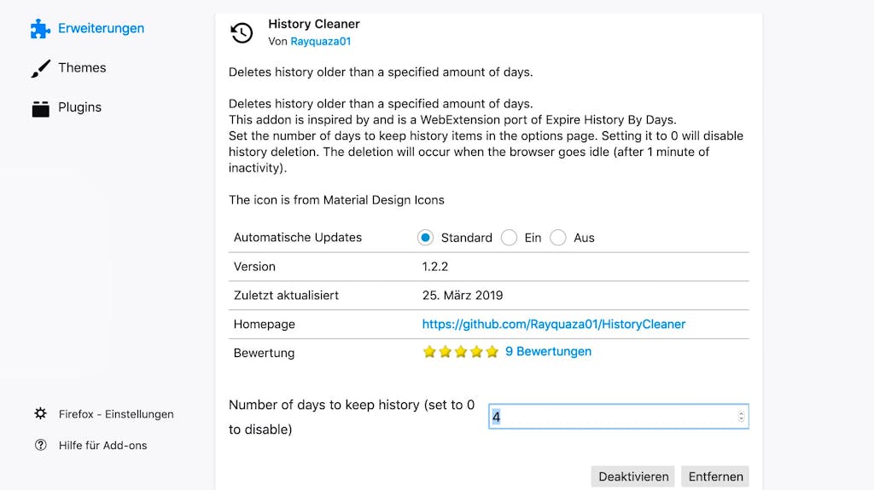Viewport: 874px width, 490px height.
Task: Click the number field spinner arrows
Action: (741, 417)
